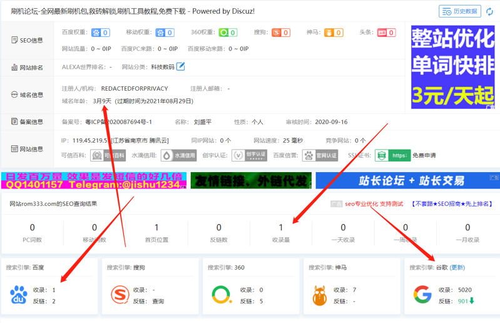Click the Baidu paw logo icon
Screen dimensions: 500x323
(19, 295)
